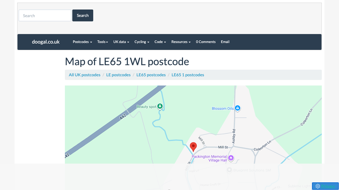Screen dimensions: 339x190
Task: Open All UK postcodes breadcrumb
Action: coord(84,75)
